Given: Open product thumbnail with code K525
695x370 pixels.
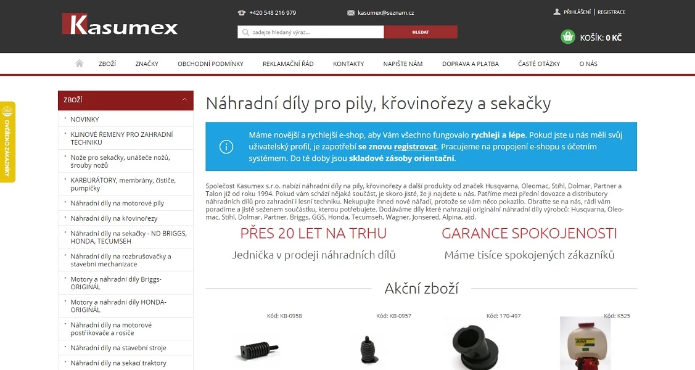Looking at the screenshot, I should pos(585,343).
